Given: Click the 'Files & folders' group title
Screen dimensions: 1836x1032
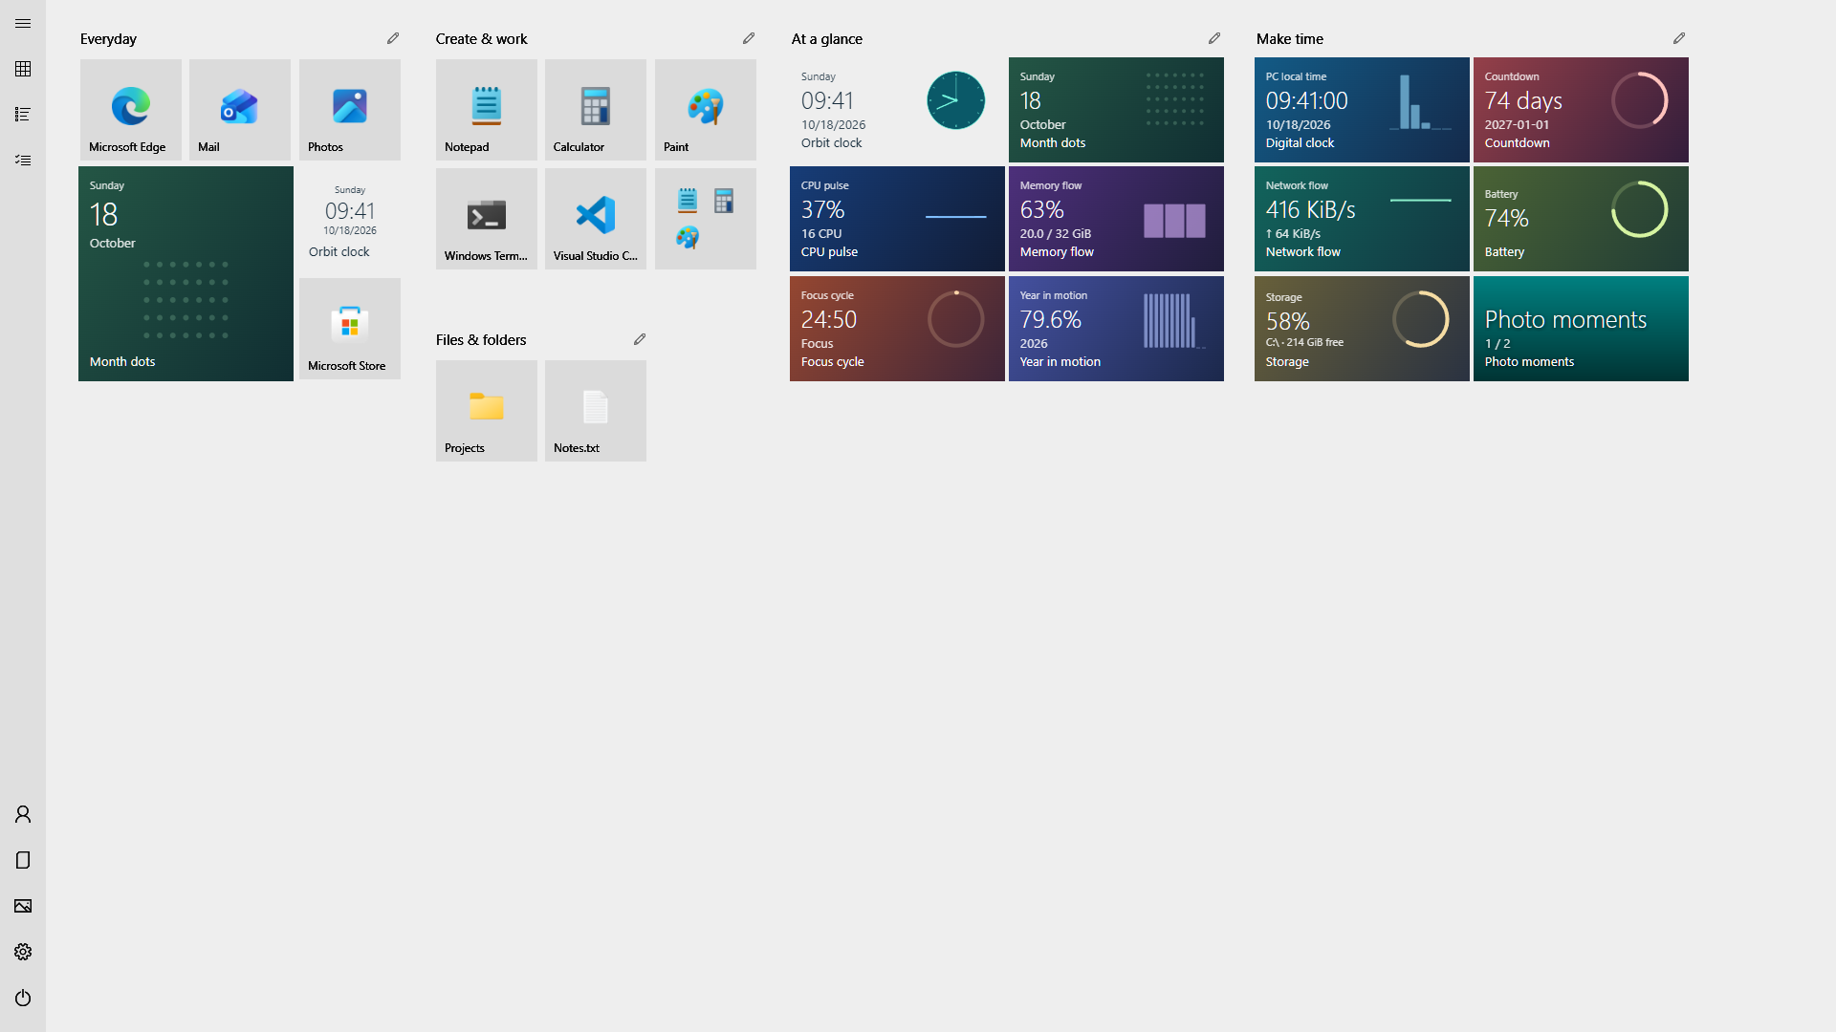Looking at the screenshot, I should tap(481, 339).
